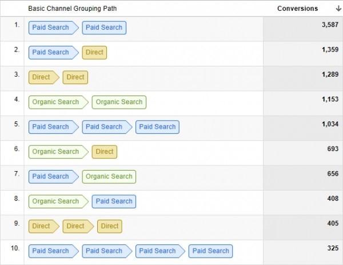The height and width of the screenshot is (265, 343).
Task: Click the conversions value 693
Action: [333, 149]
